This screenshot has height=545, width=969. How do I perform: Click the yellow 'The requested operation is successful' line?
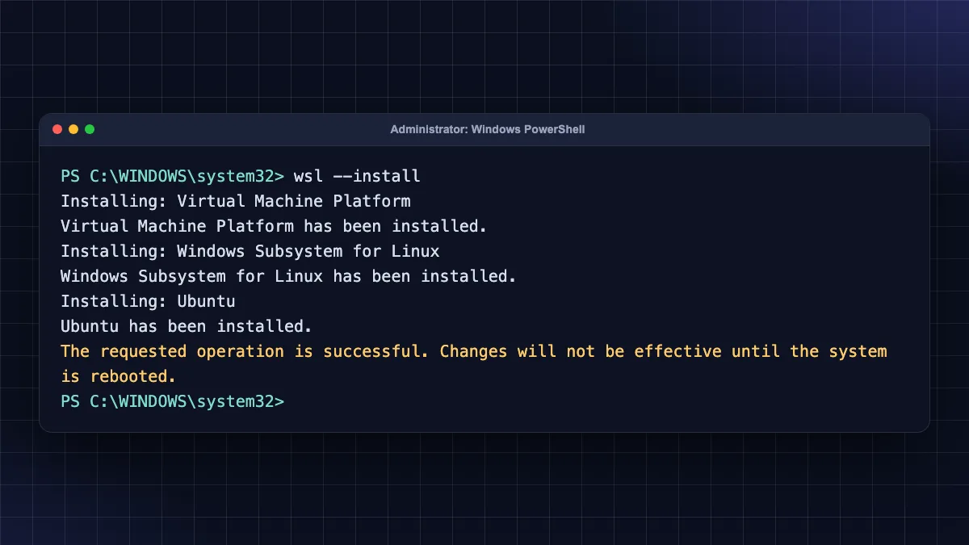474,351
